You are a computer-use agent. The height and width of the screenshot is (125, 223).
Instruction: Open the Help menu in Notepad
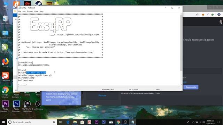[x=41, y=11]
